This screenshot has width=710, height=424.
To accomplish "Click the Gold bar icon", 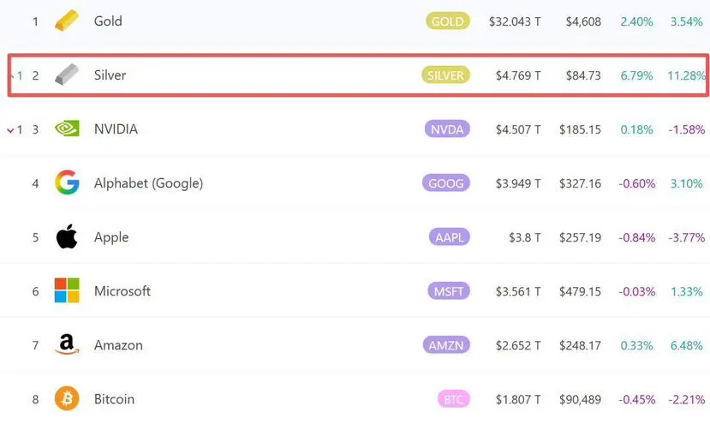I will pos(67,21).
